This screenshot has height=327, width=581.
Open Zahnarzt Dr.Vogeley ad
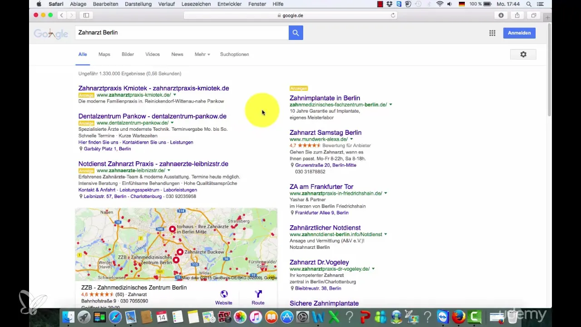click(x=319, y=262)
